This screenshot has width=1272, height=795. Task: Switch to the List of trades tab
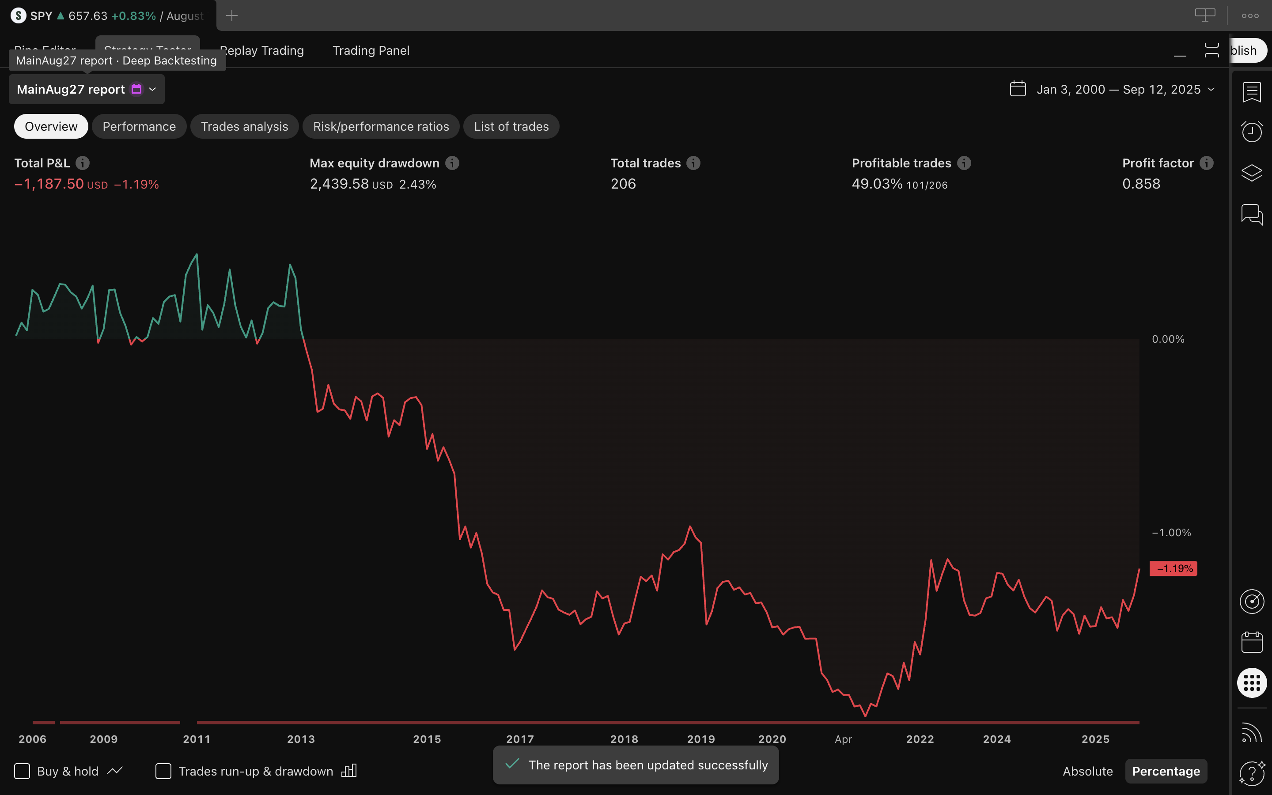pyautogui.click(x=511, y=126)
